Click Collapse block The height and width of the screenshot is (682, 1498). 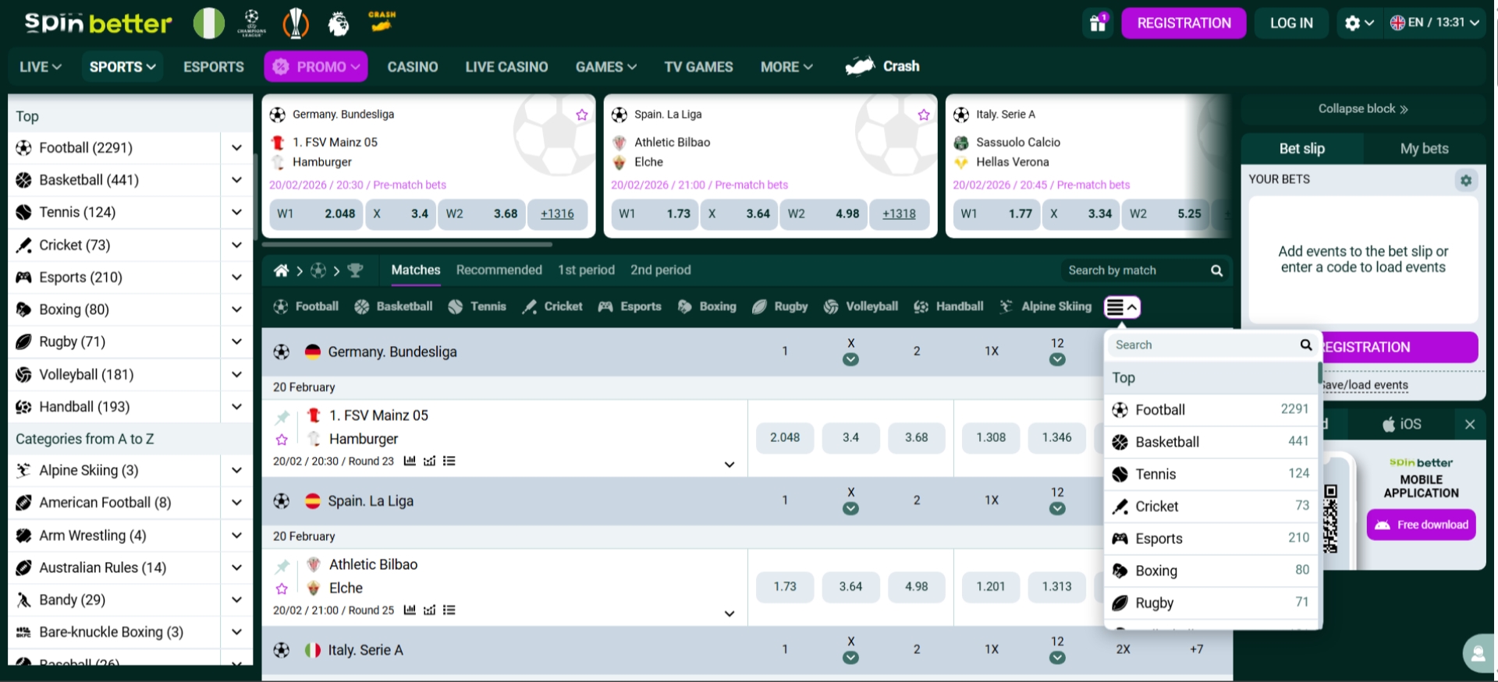pos(1363,109)
